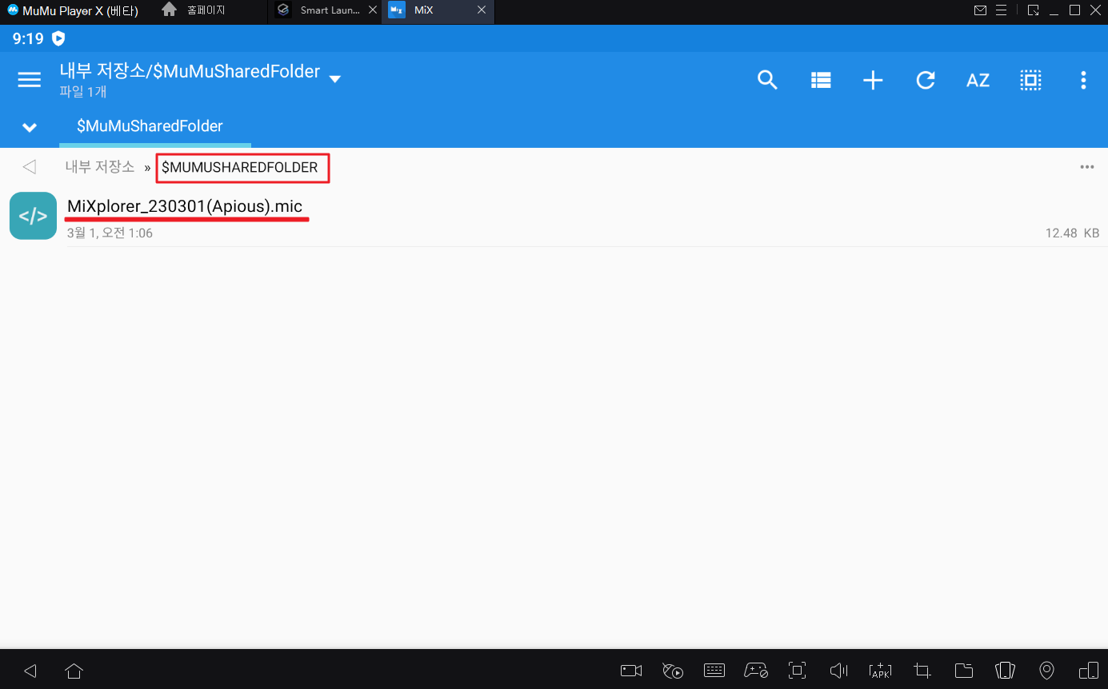The width and height of the screenshot is (1108, 689).
Task: Change the list view mode
Action: (821, 80)
